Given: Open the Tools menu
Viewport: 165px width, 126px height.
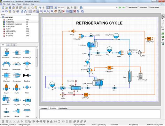Looking at the screenshot, I should (x=19, y=4).
